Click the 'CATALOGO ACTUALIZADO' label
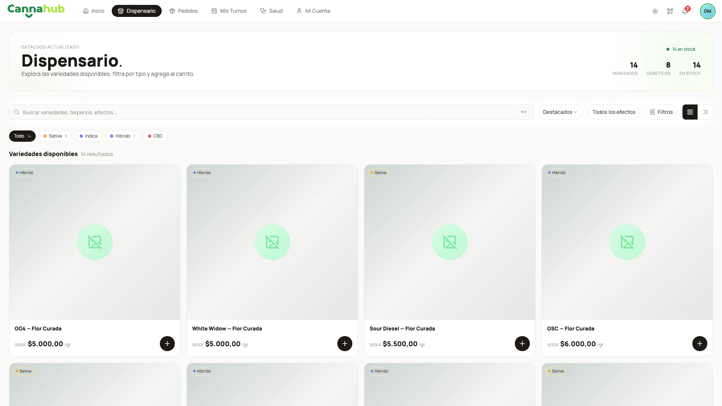Screen dimensions: 722x406 (50, 47)
